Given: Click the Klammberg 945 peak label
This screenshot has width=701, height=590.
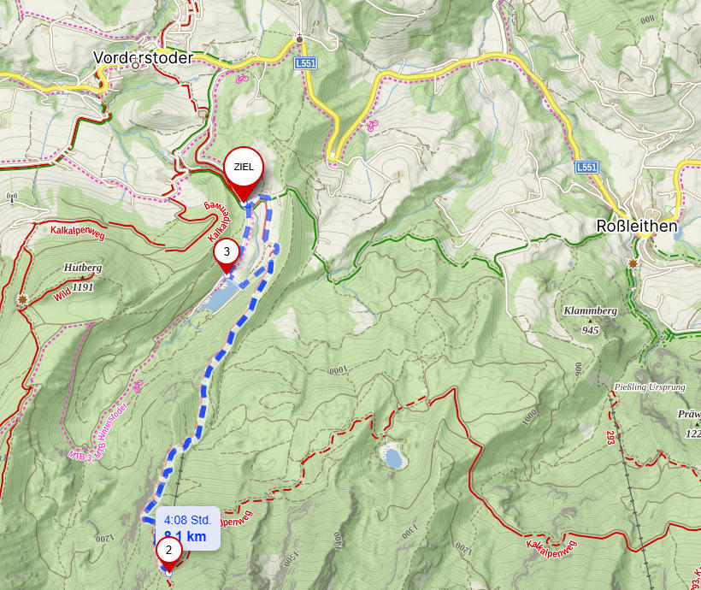Looking at the screenshot, I should click(590, 320).
